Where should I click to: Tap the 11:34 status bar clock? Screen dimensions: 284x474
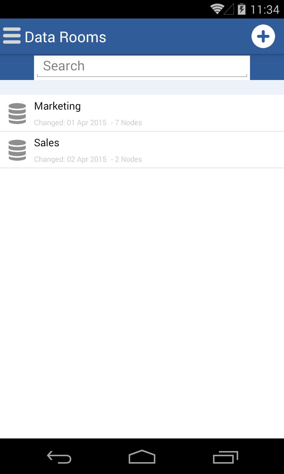point(265,9)
